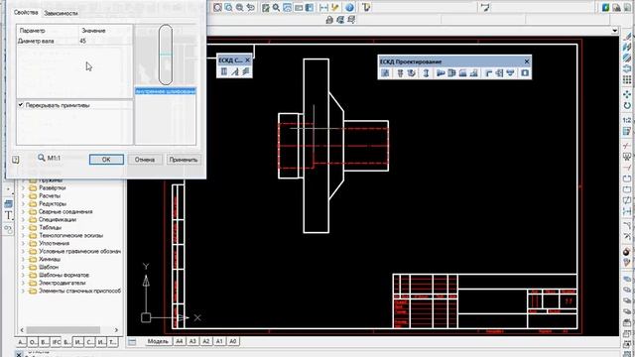This screenshot has width=635, height=357.
Task: Select Элементы станочных приспособ folder
Action: coord(79,291)
